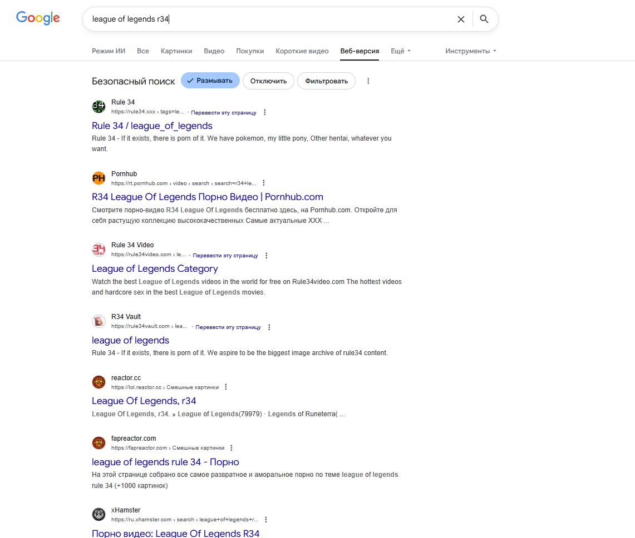Clear the search query with the X icon

(460, 19)
